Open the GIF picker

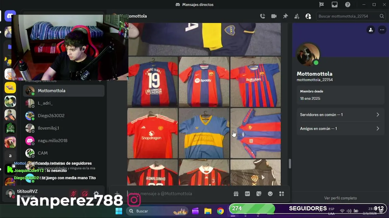click(247, 194)
